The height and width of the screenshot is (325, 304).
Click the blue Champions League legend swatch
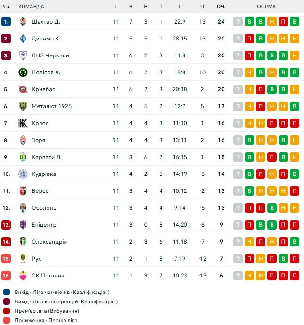(x=7, y=292)
